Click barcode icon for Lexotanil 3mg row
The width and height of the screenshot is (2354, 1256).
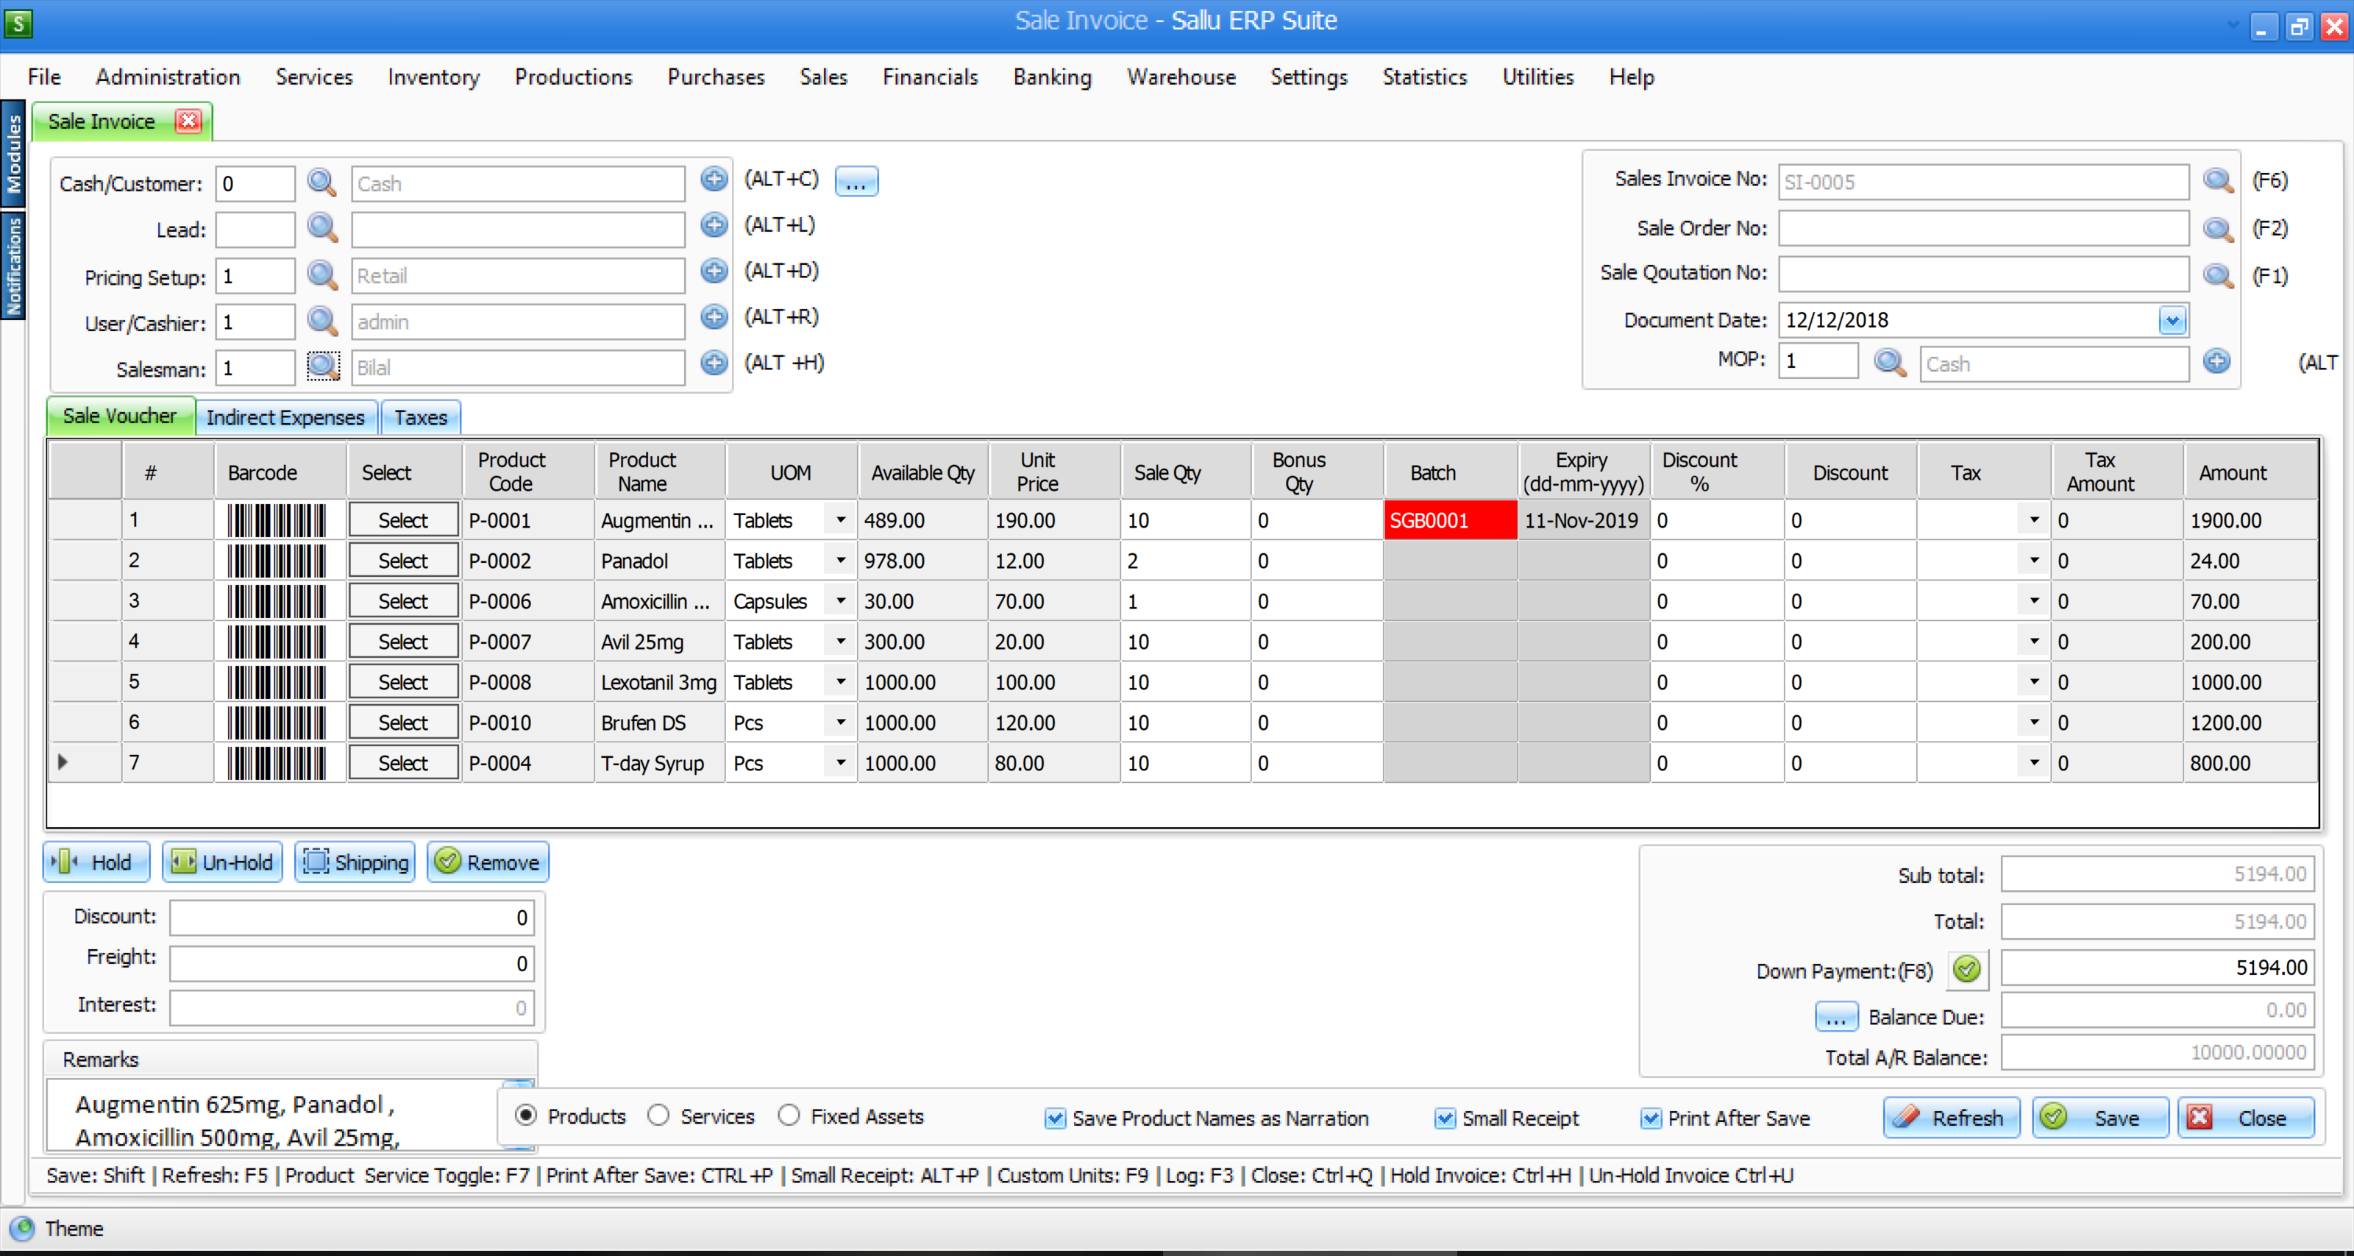pos(277,682)
